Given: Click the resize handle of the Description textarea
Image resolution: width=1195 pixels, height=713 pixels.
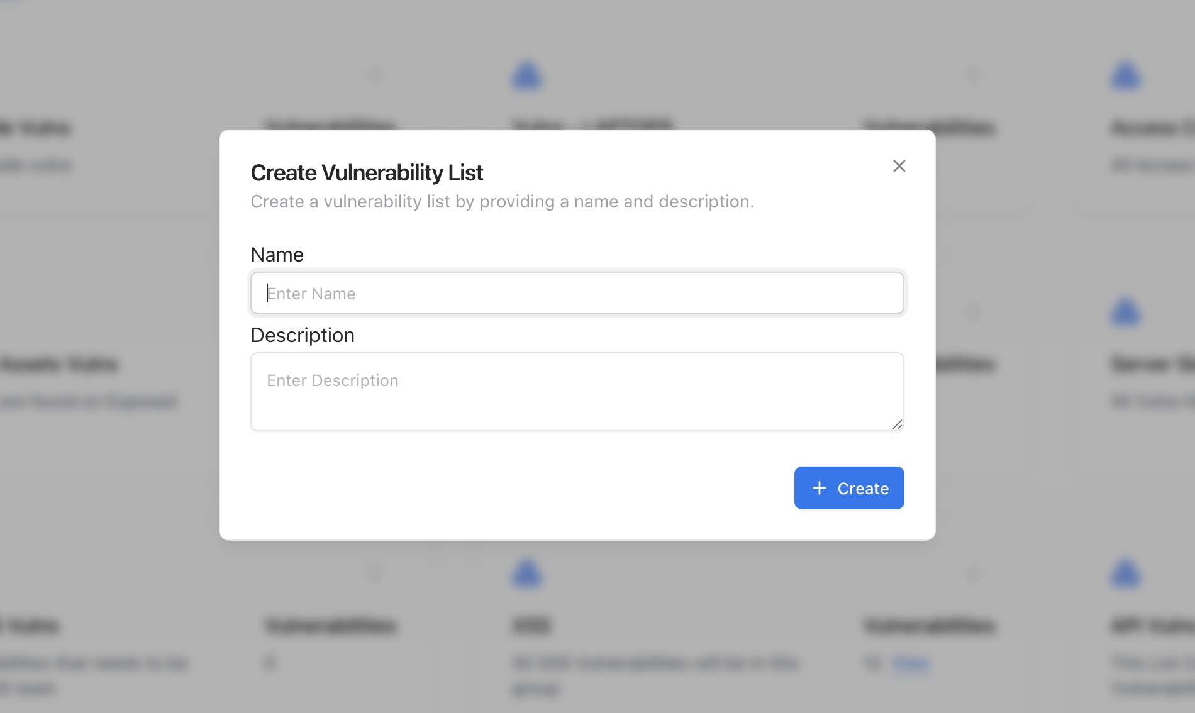Looking at the screenshot, I should [898, 425].
